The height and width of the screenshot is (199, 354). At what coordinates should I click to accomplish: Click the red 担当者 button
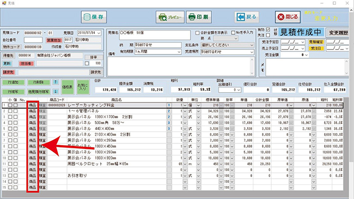click(26, 64)
